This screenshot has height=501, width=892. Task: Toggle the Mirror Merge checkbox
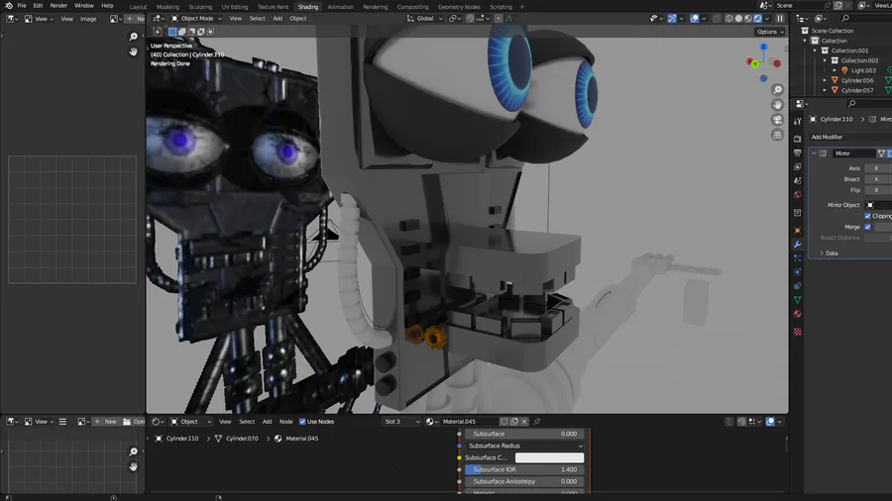click(867, 227)
